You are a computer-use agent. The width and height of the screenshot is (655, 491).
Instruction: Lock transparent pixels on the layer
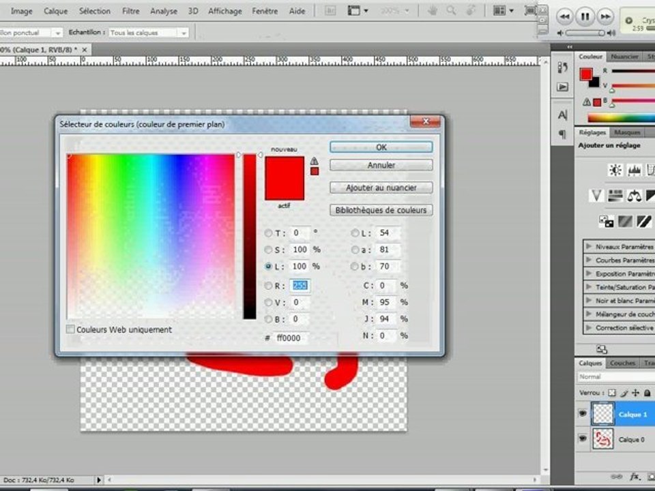(612, 393)
